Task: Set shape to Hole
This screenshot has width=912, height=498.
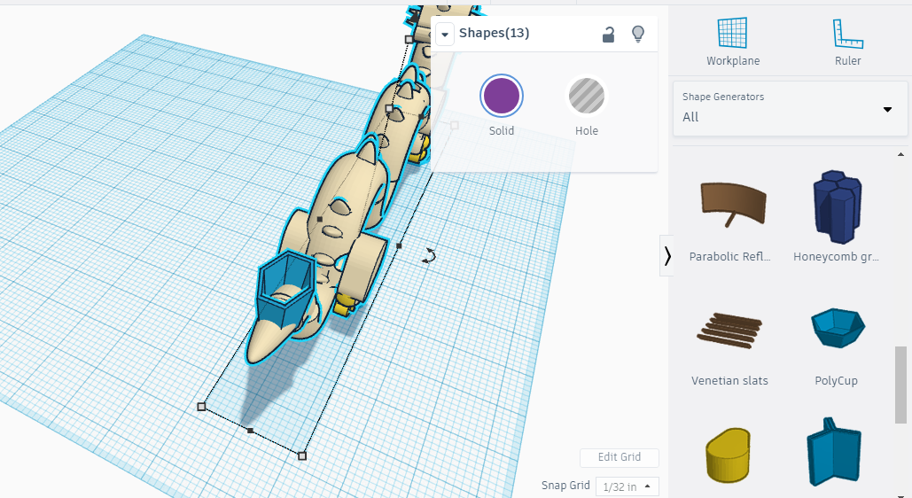Action: point(587,96)
